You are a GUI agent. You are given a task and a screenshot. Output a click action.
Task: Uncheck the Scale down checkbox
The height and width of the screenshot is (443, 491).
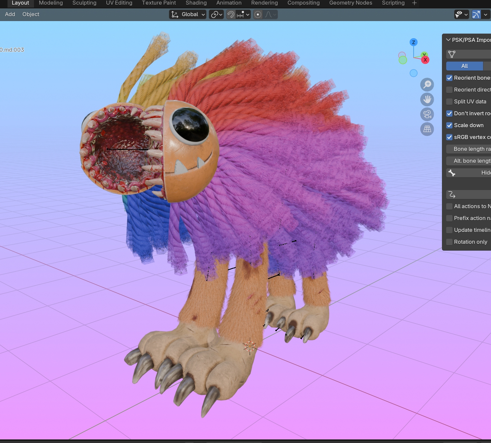point(450,125)
